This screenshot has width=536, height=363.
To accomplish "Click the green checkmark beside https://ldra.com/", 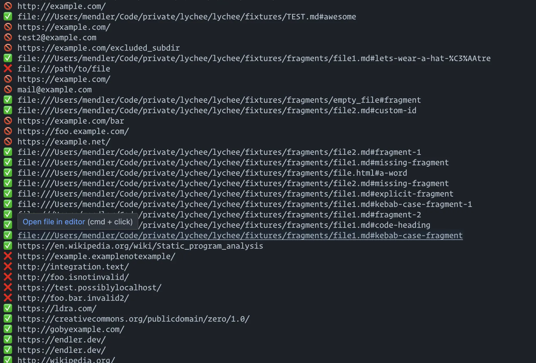I will click(8, 308).
